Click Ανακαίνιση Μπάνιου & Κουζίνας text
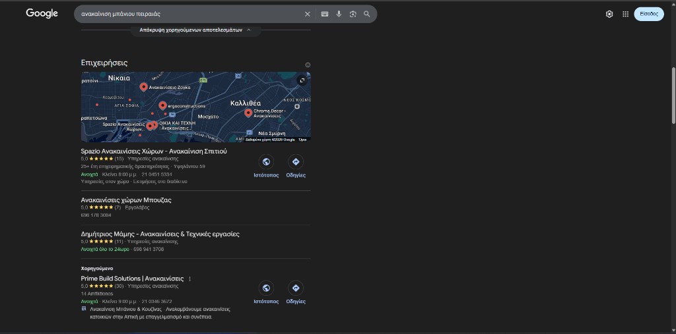Screen dimensions: 676x334 [x=126, y=309]
